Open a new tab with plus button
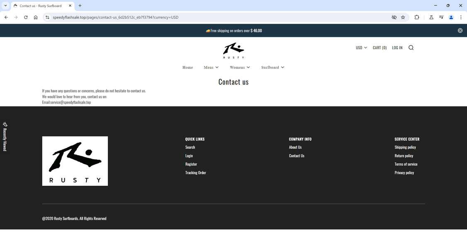The width and height of the screenshot is (467, 249). coord(80,6)
